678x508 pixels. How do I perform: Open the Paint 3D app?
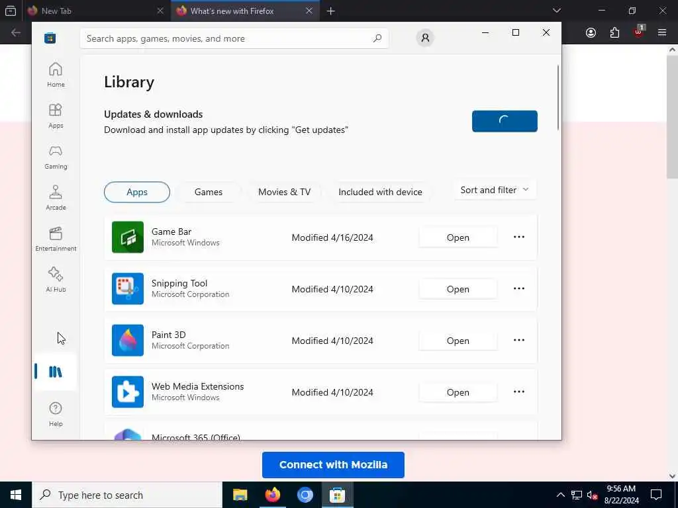coord(458,341)
